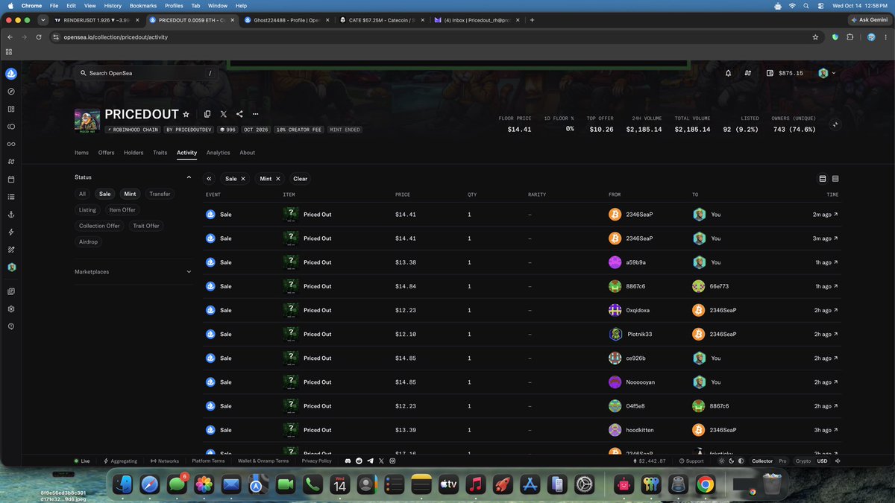The image size is (895, 503).
Task: Toggle the Sale status filter chip
Action: click(x=104, y=194)
